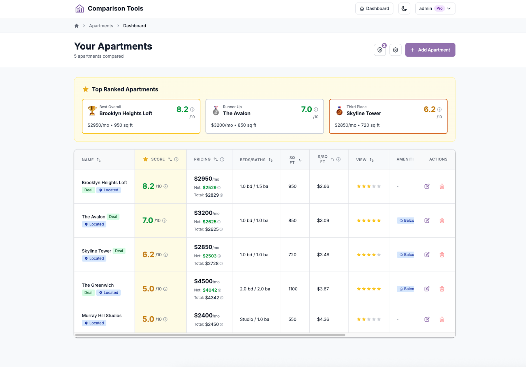
Task: Delete The Greenwich apartment row
Action: (x=442, y=289)
